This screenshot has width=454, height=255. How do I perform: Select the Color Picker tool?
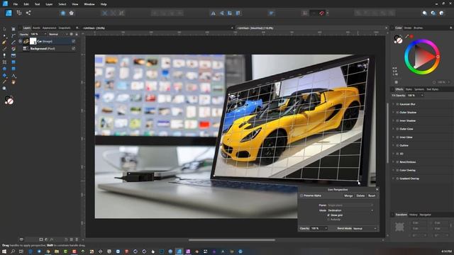click(4, 82)
